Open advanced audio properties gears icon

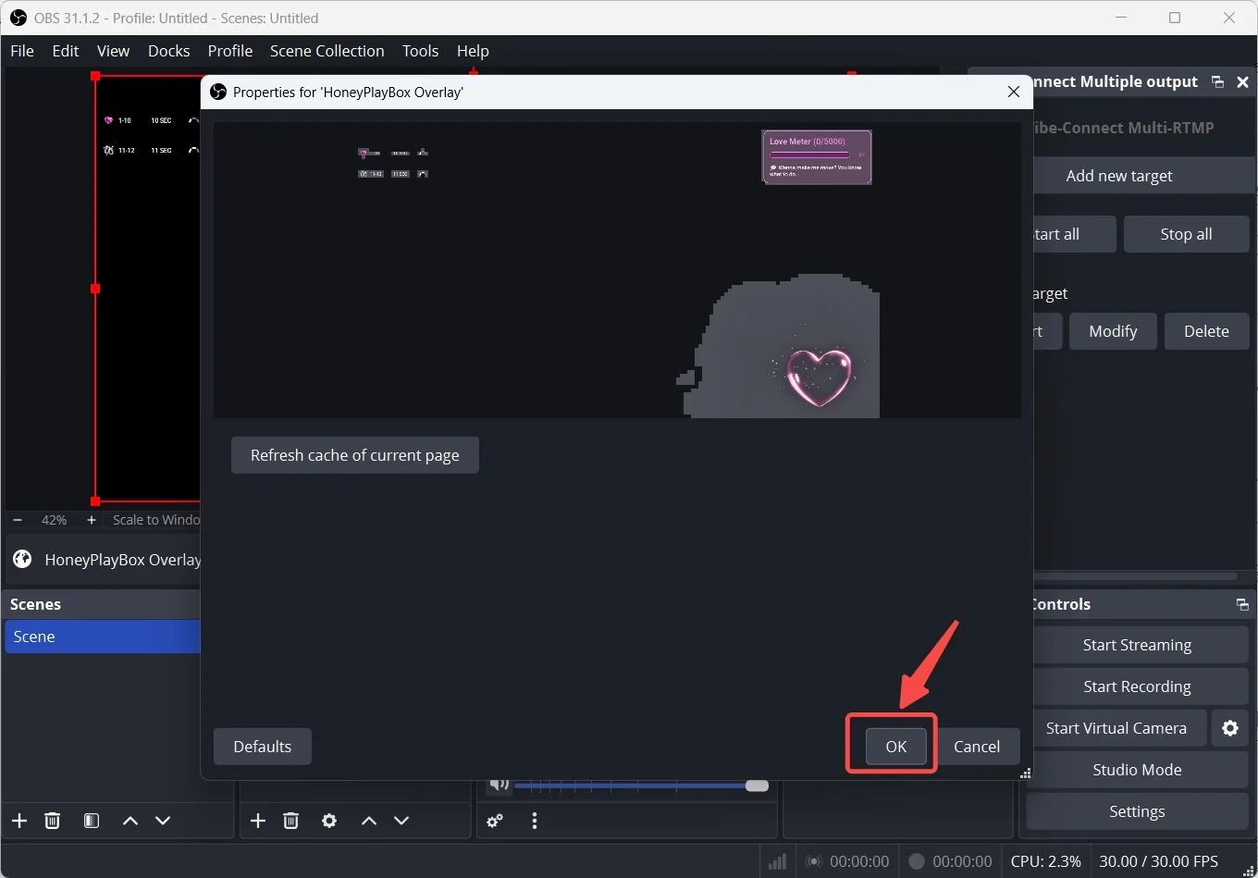pos(496,821)
